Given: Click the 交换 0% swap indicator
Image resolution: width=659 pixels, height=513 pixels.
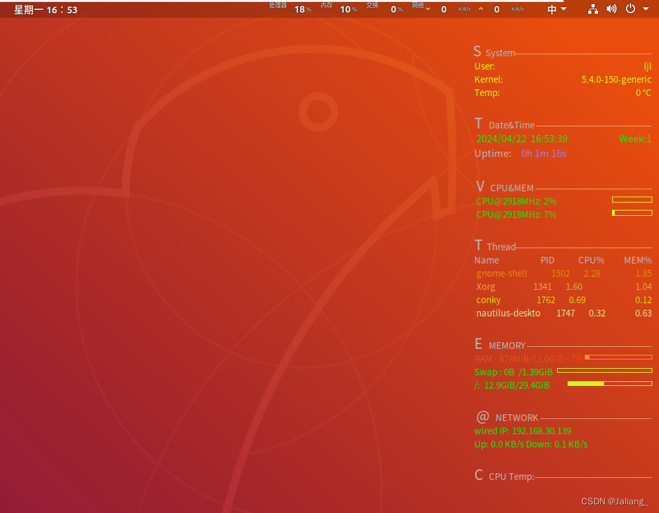Looking at the screenshot, I should click(384, 7).
